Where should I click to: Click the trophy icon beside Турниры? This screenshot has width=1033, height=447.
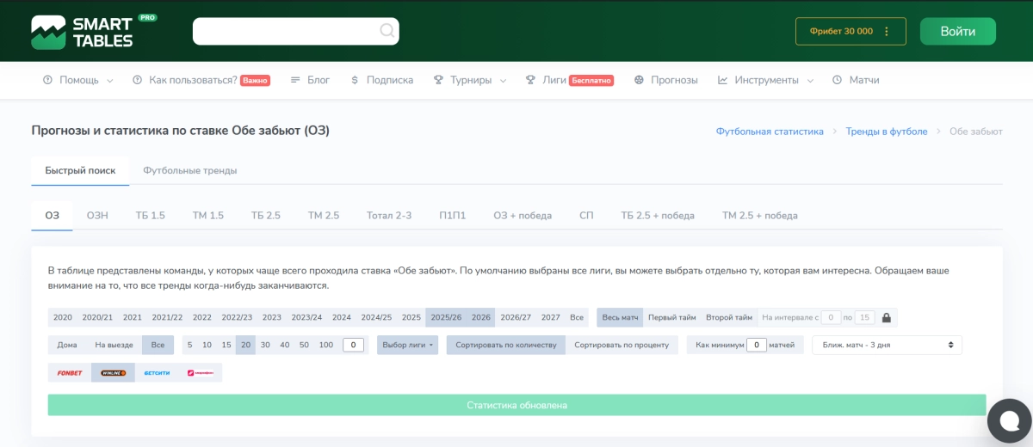pos(438,80)
